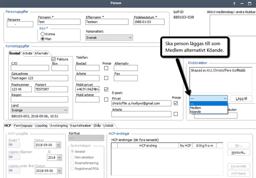Maximize the Person window
The image size is (256, 178).
[249, 4]
